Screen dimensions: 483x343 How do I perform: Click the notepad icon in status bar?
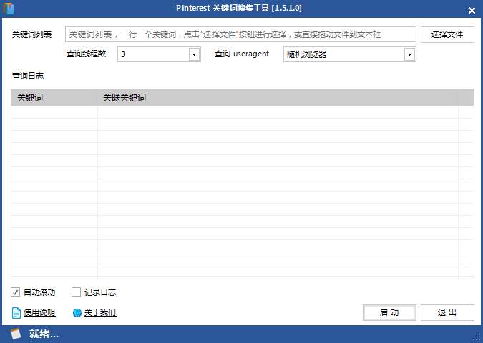(x=16, y=334)
